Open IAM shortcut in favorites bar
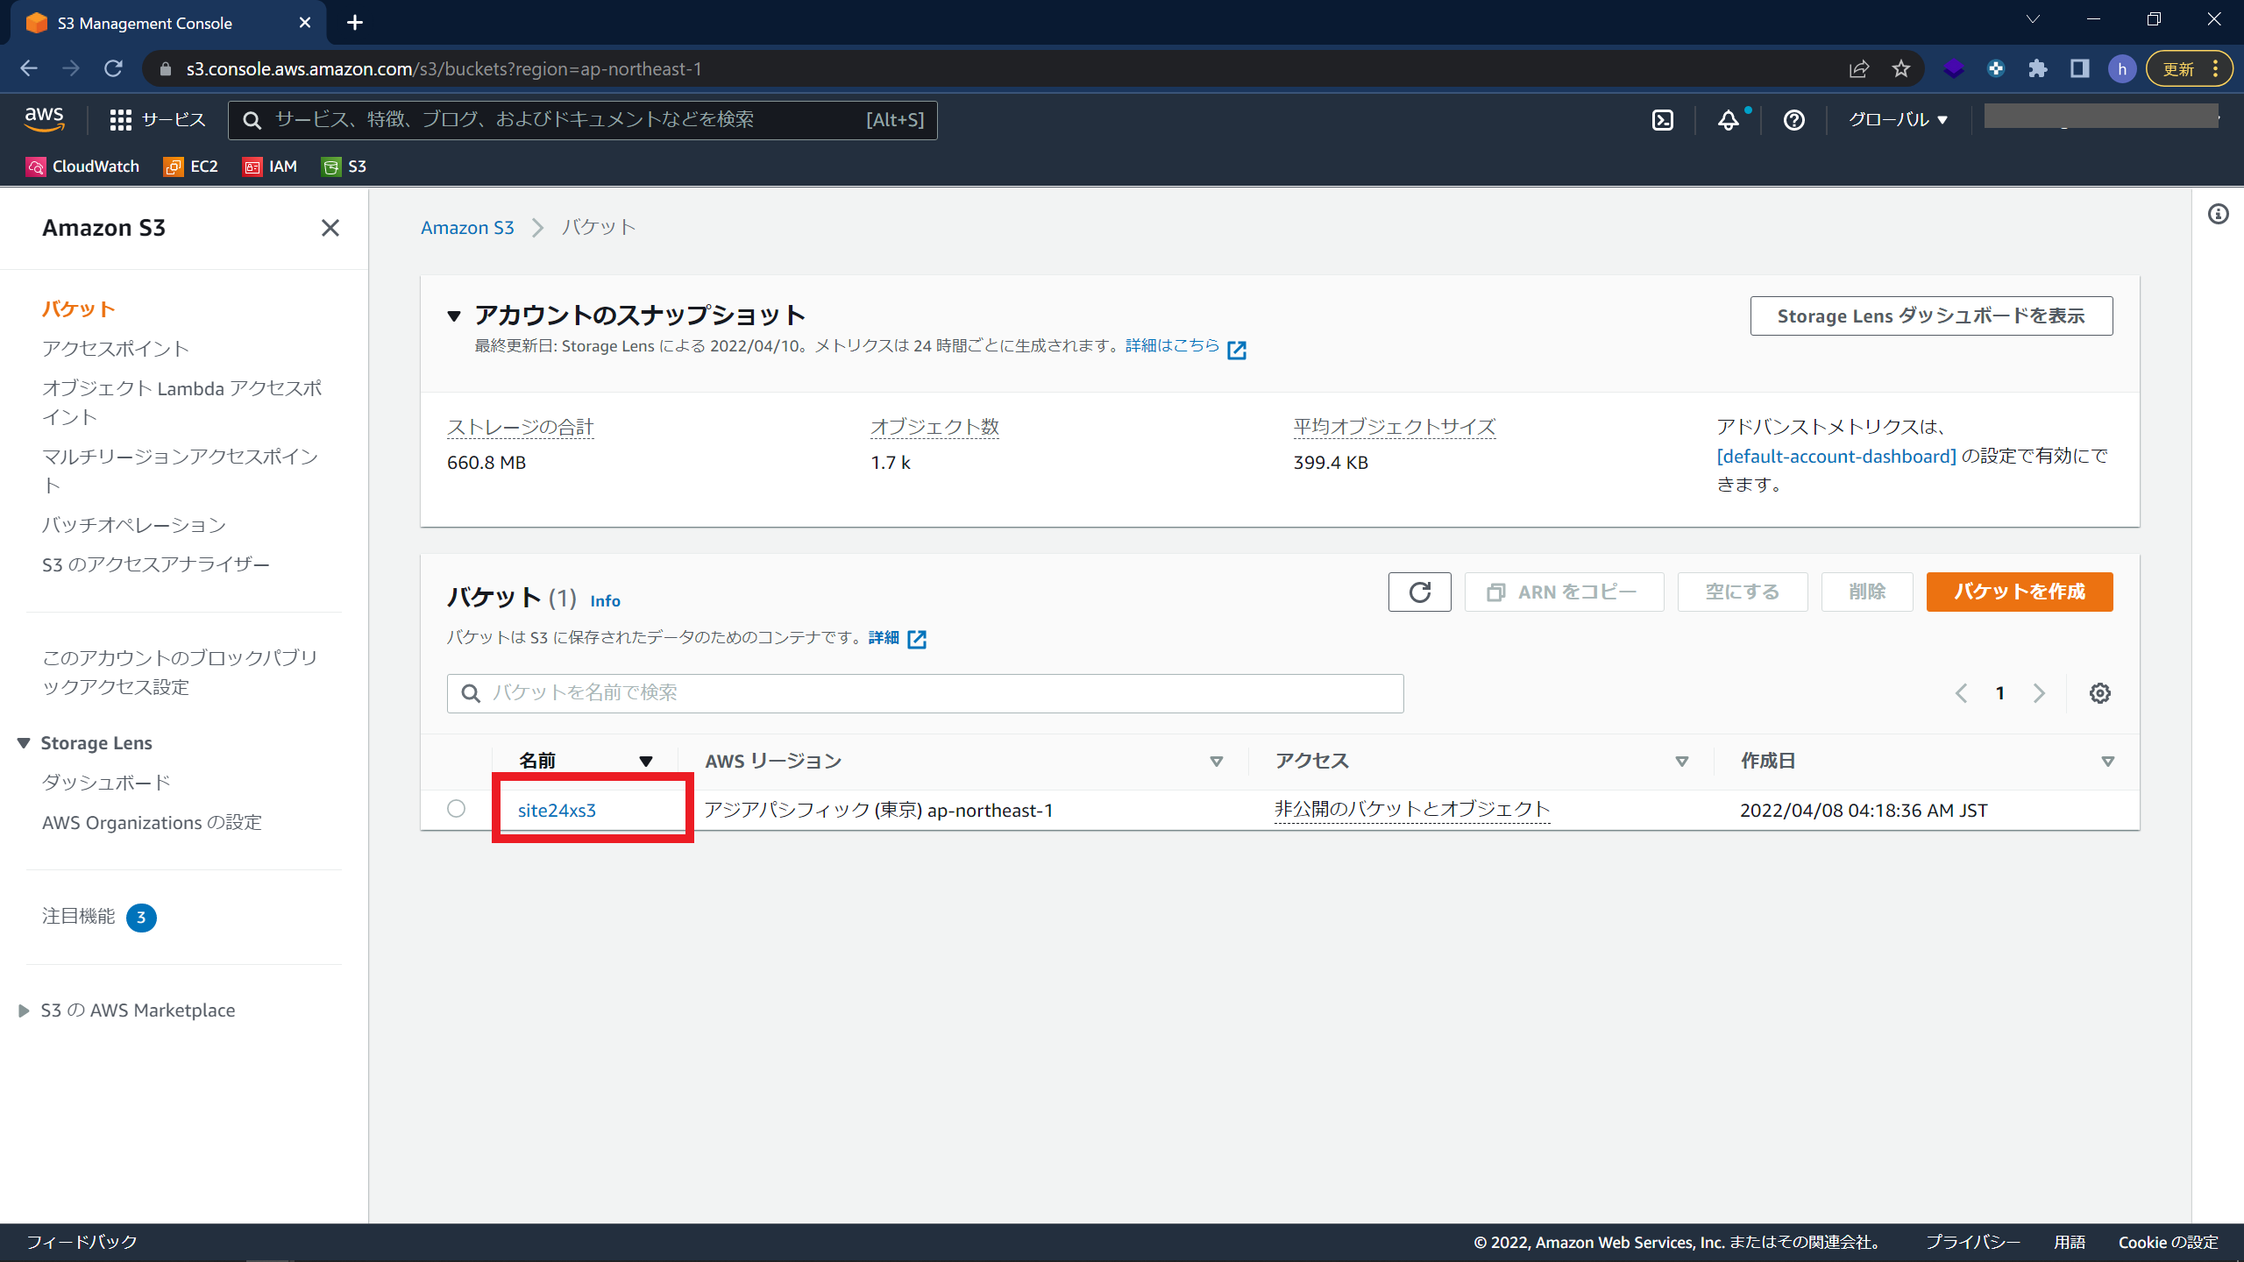 270,167
